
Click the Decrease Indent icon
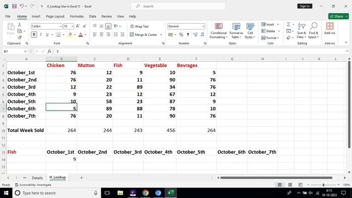[116, 35]
